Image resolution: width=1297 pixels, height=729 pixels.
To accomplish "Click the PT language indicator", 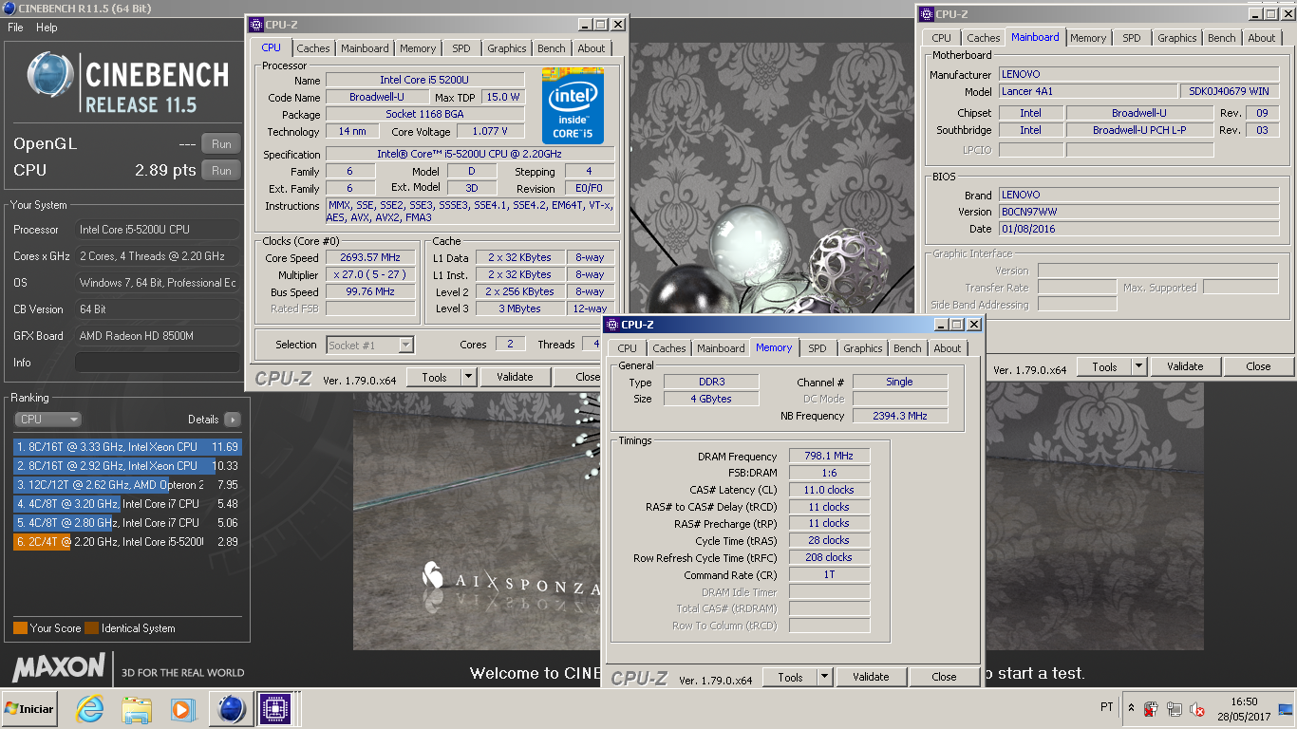I will point(1106,707).
